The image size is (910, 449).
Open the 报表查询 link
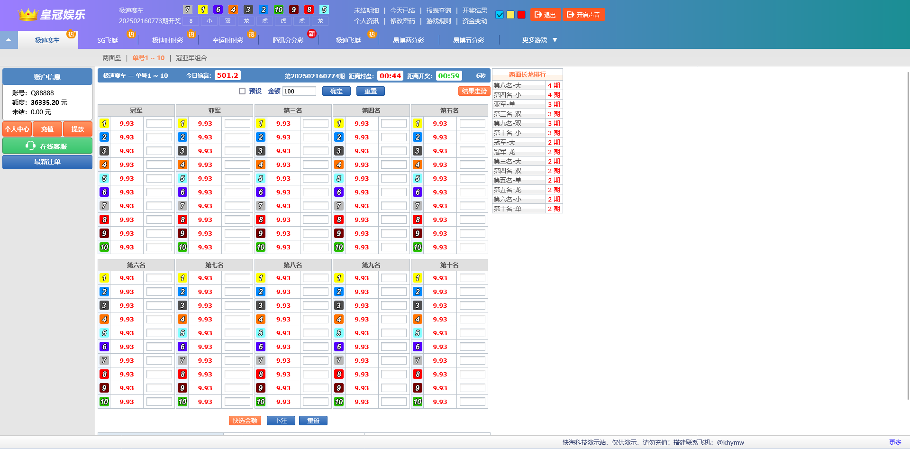(438, 10)
